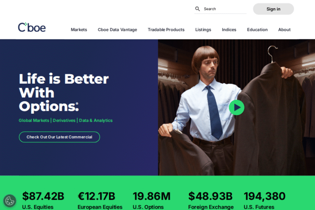This screenshot has height=210, width=315.
Task: Open the About menu
Action: [284, 30]
